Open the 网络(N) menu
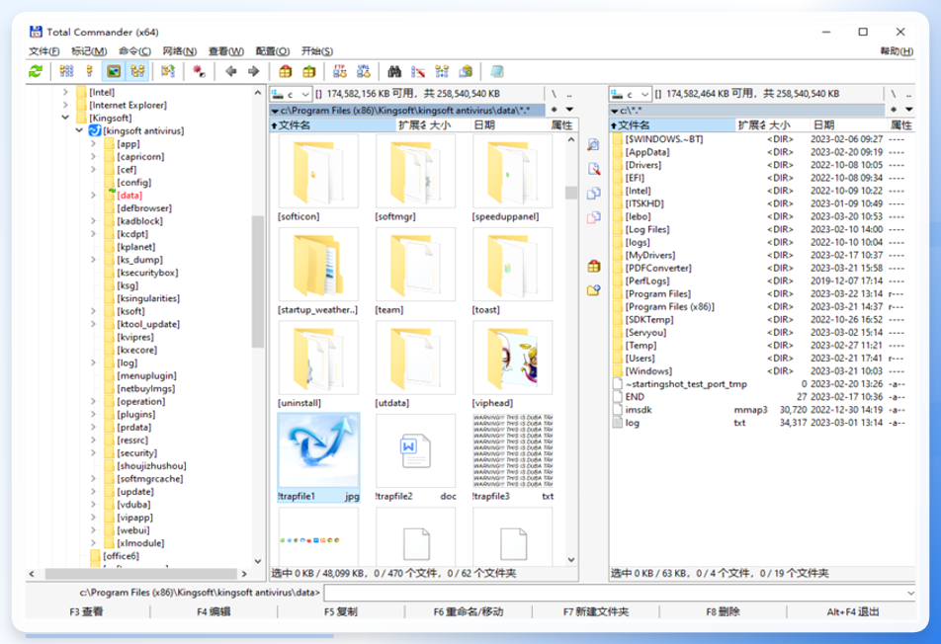Image resolution: width=941 pixels, height=644 pixels. click(x=180, y=51)
